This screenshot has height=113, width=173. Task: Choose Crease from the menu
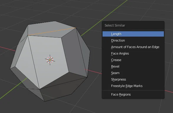click(133, 60)
